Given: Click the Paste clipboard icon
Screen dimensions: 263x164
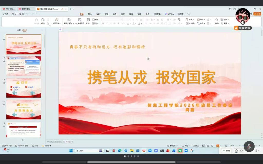Looking at the screenshot, I should click(43, 20).
